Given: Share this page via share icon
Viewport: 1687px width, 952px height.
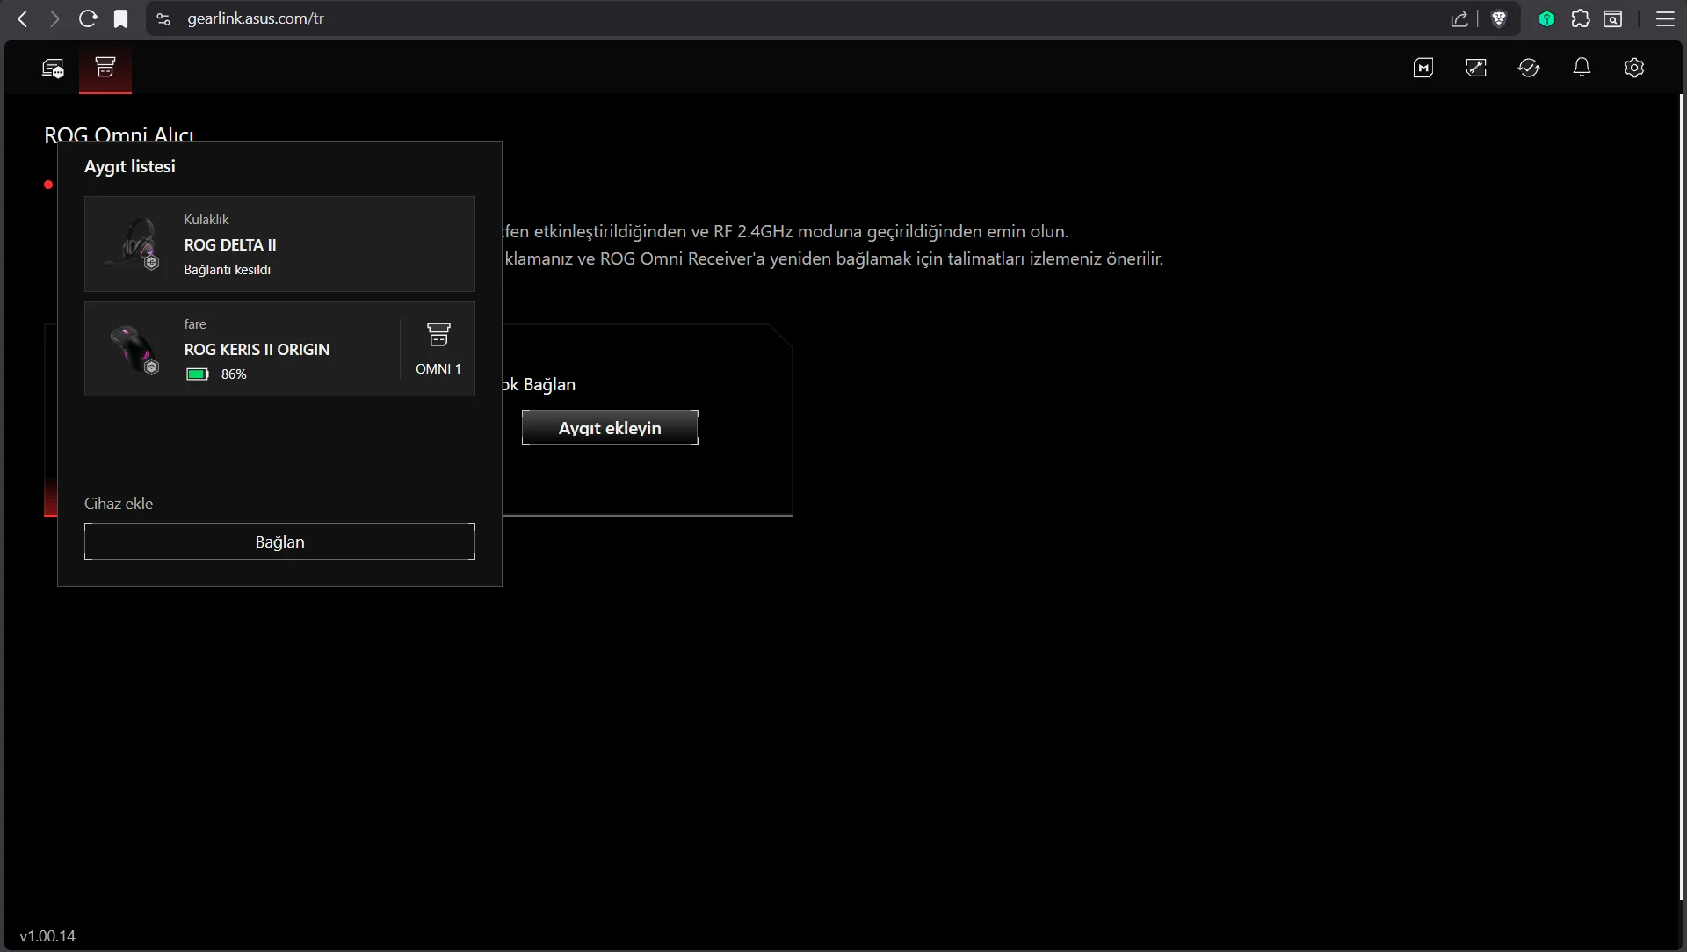Looking at the screenshot, I should pos(1459,18).
